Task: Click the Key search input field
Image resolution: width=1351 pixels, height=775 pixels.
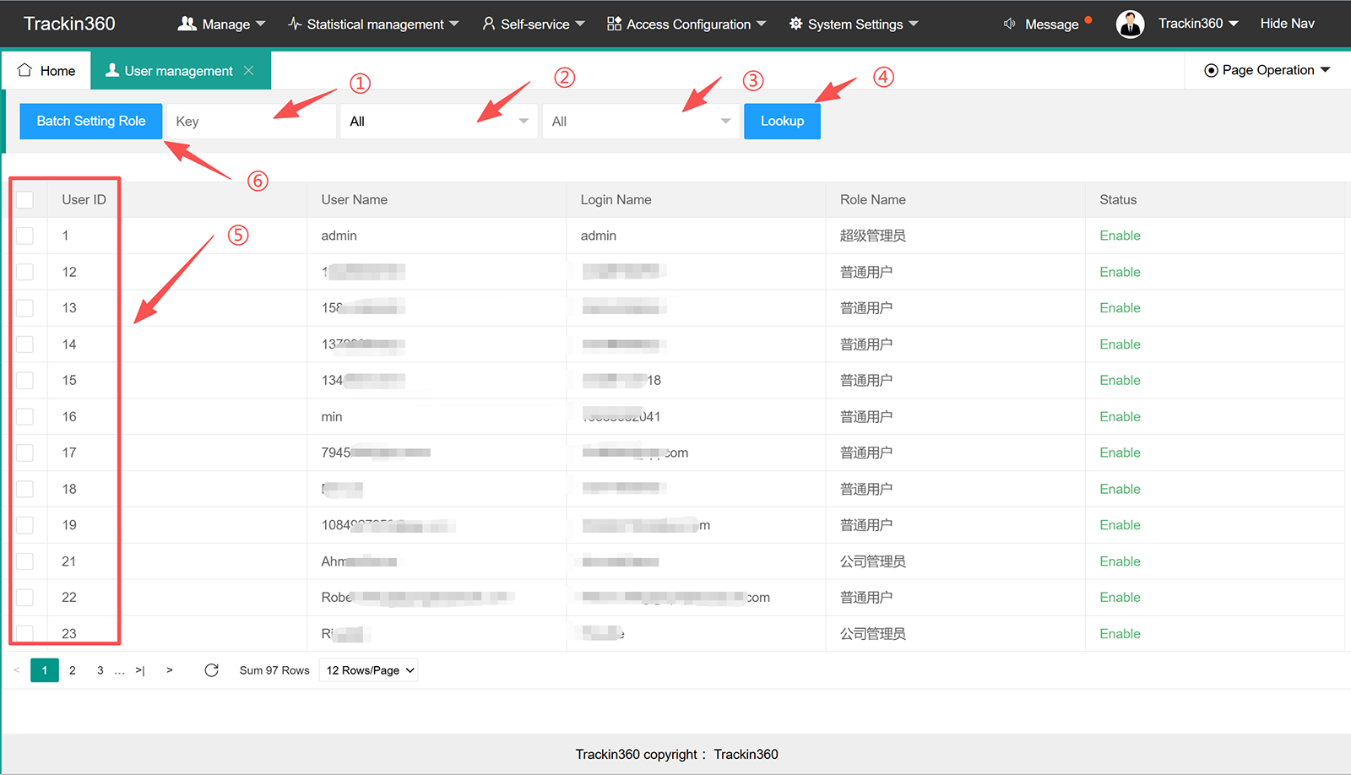Action: [252, 121]
